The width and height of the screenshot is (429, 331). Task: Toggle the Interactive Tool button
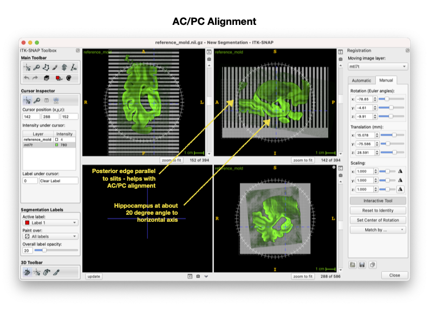click(378, 201)
